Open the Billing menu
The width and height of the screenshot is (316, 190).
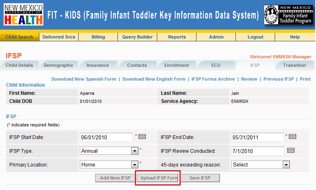(x=98, y=37)
